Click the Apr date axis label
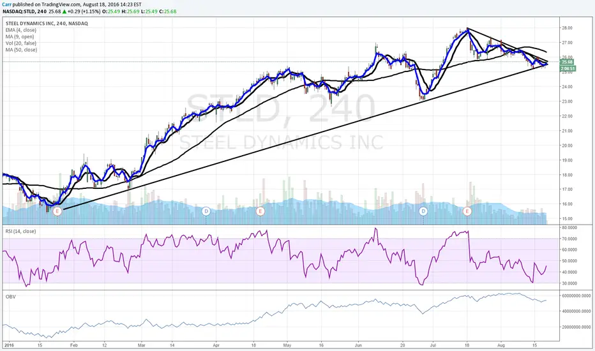The image size is (595, 351). [216, 345]
